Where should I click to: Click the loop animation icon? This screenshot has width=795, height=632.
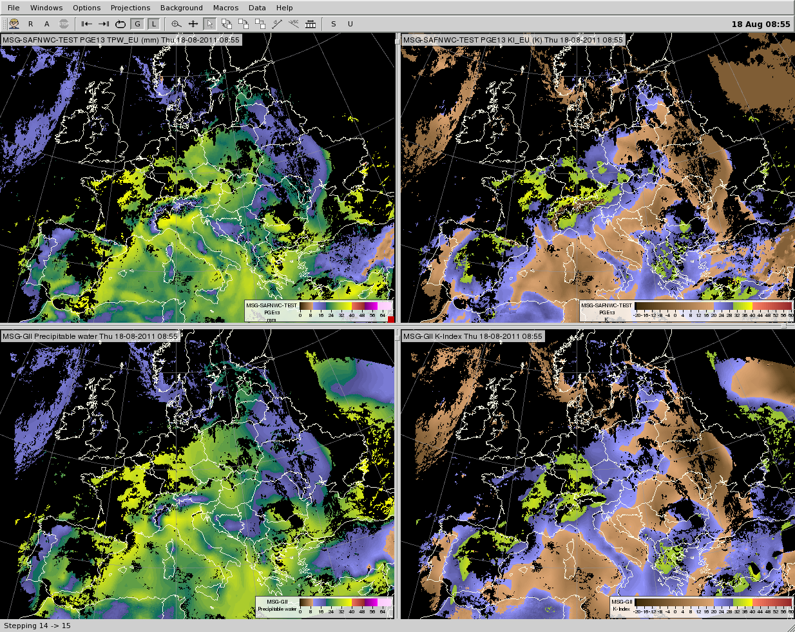(x=120, y=24)
